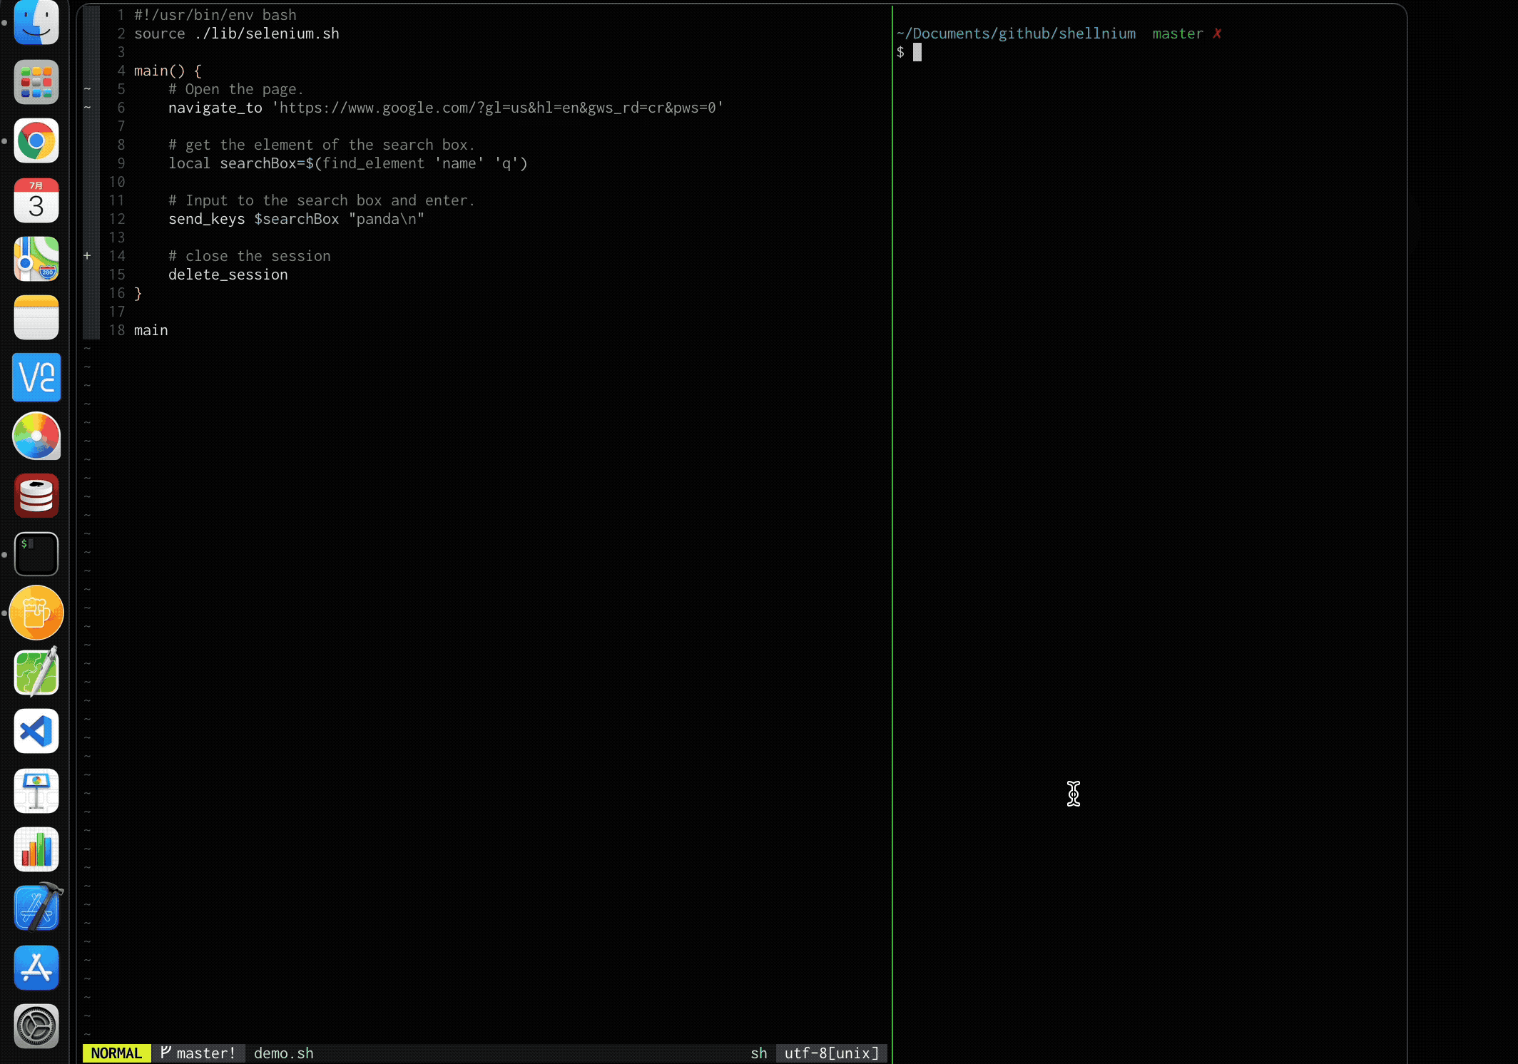Click the utf-8[unix] encoding label
This screenshot has height=1064, width=1518.
[830, 1053]
